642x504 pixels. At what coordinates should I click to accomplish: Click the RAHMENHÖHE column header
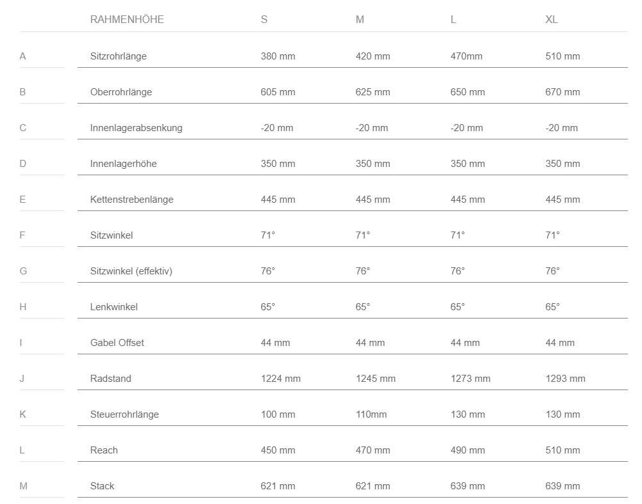point(127,19)
